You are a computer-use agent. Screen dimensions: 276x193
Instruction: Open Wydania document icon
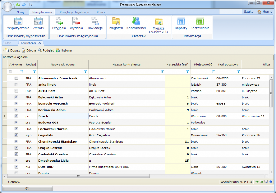coord(76,21)
